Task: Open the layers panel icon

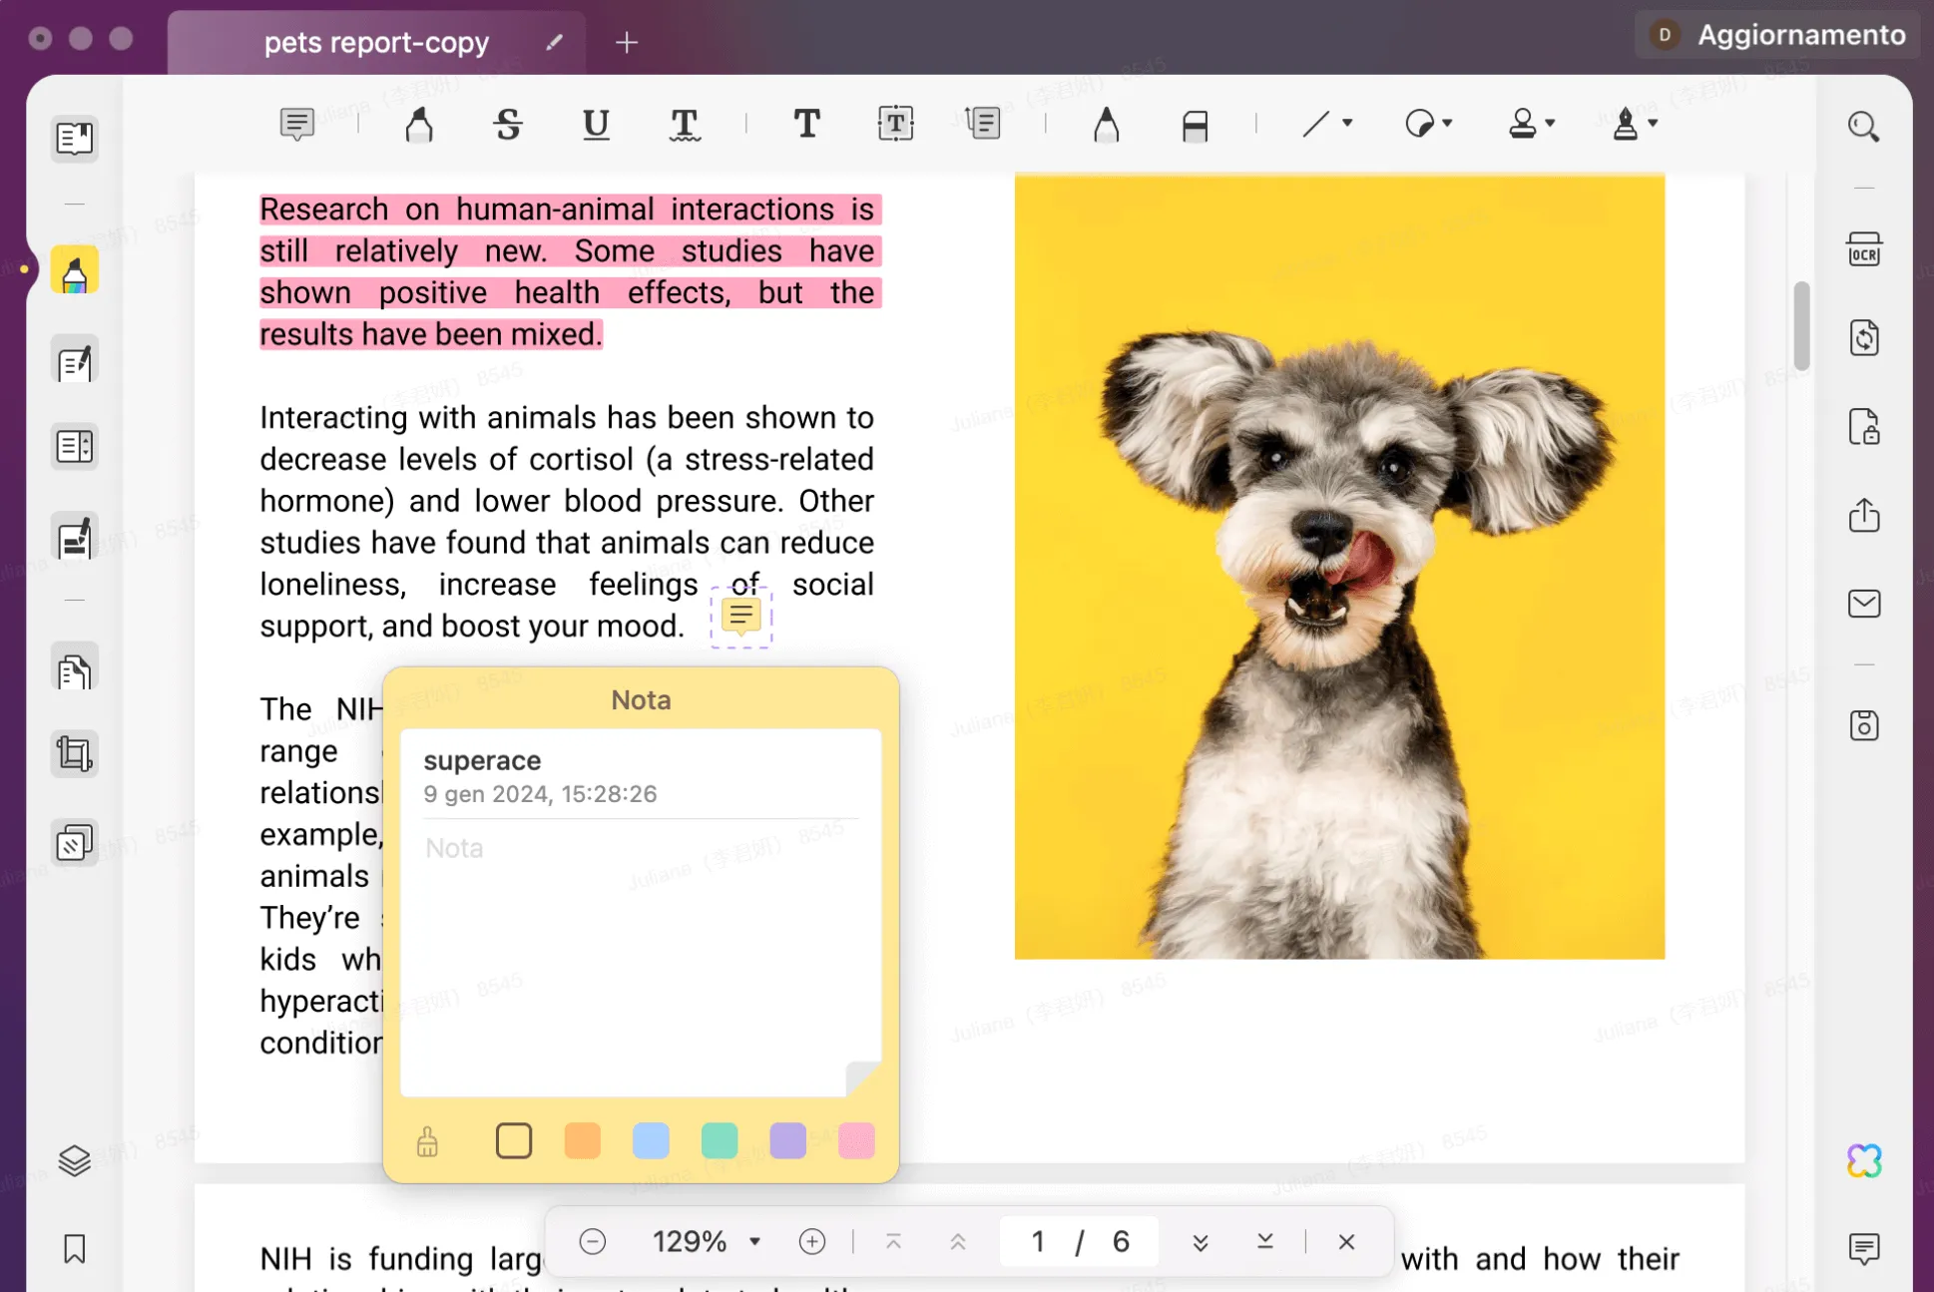Action: pos(75,1160)
